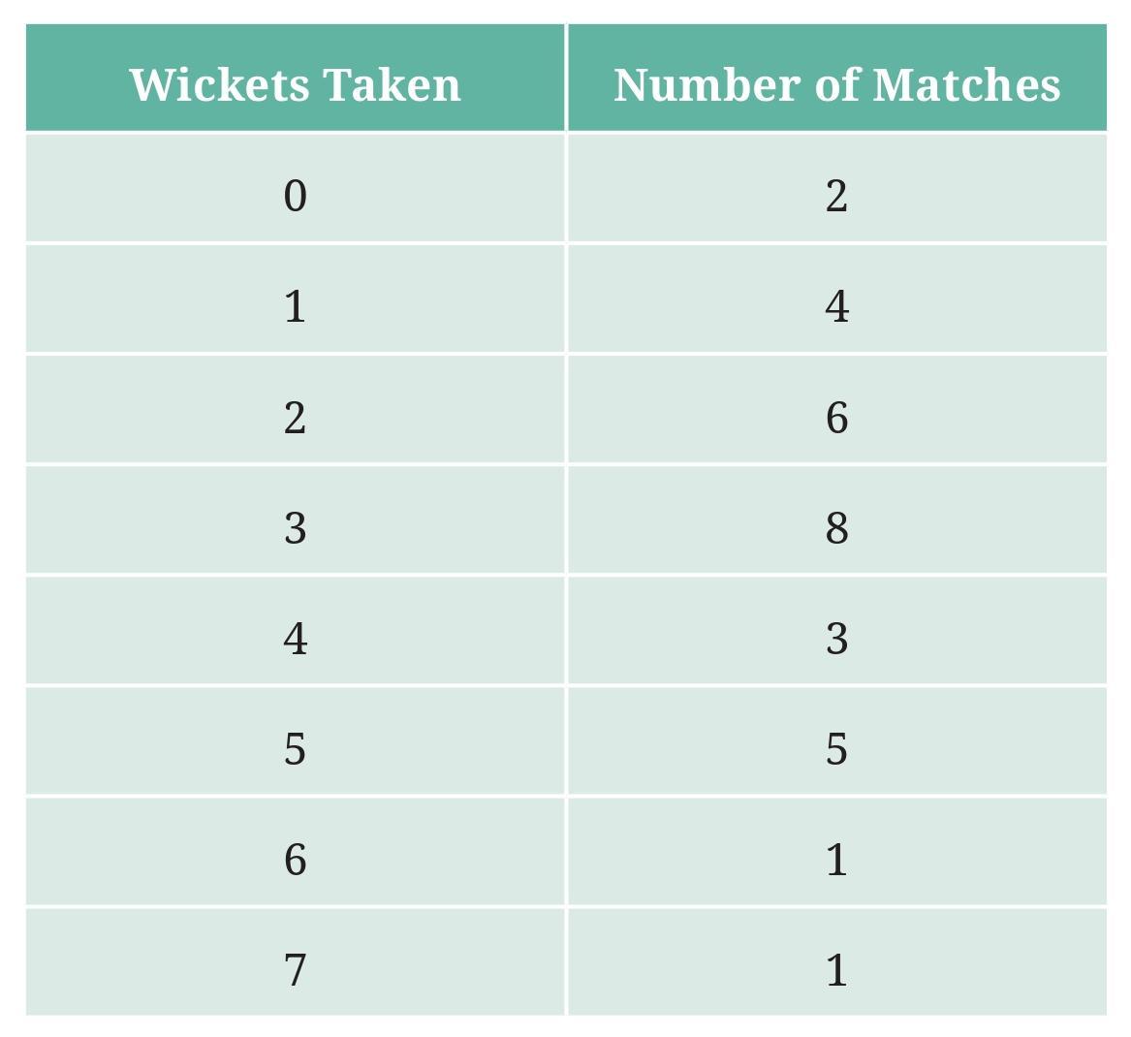The width and height of the screenshot is (1131, 1037).
Task: Click the divider between the two column headers
Action: point(566,78)
